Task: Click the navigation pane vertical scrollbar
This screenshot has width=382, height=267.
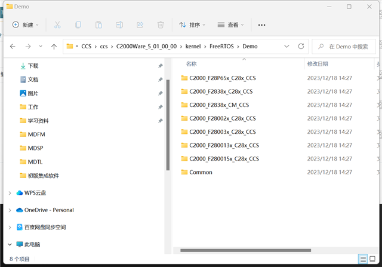Action: point(168,125)
